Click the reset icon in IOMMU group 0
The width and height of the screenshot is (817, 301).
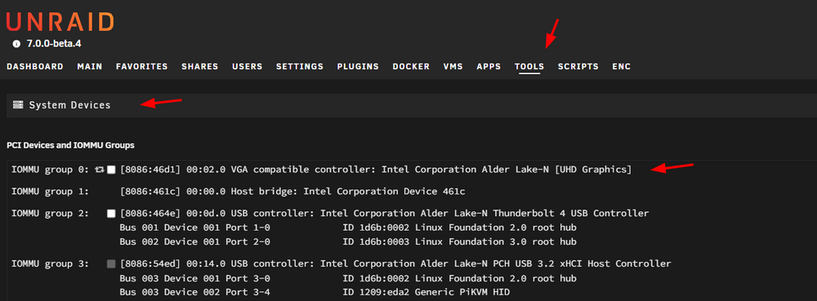(100, 170)
